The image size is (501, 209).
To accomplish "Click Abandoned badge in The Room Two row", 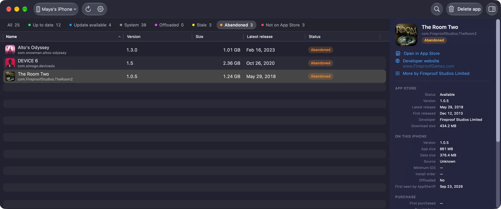I will [x=321, y=76].
